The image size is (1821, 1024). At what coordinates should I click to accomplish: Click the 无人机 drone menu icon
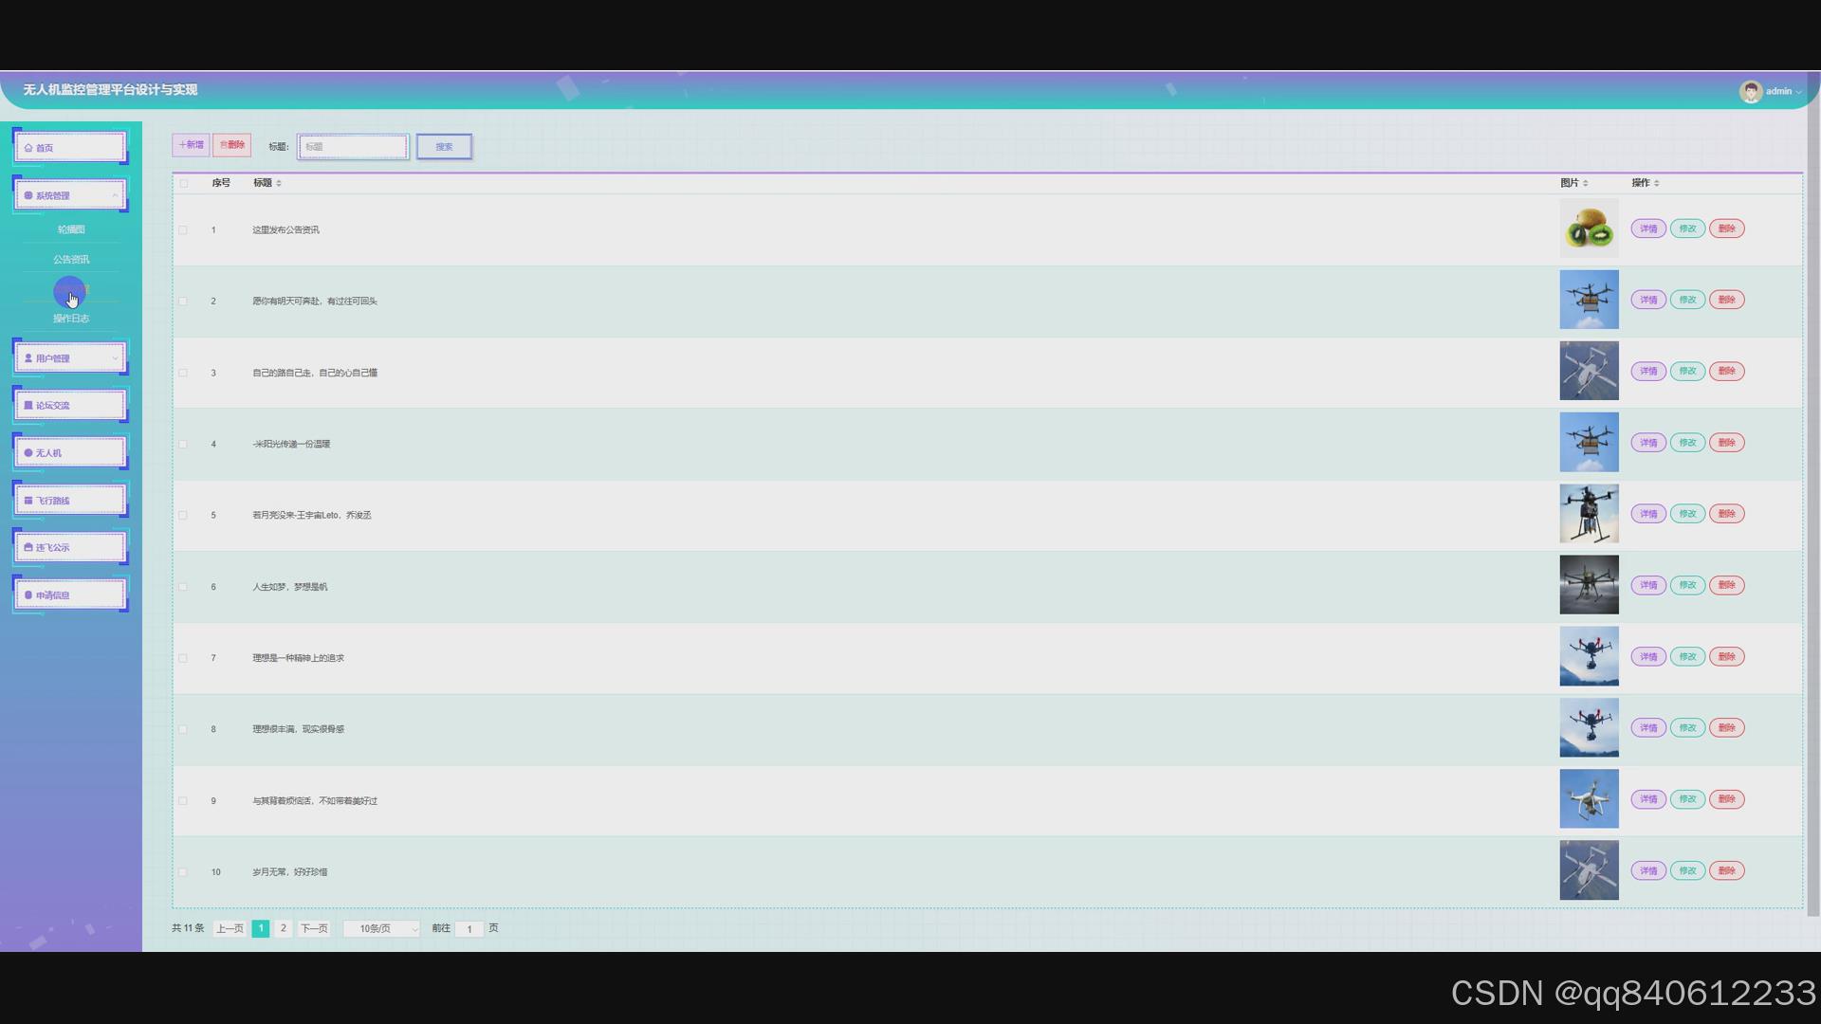[28, 453]
